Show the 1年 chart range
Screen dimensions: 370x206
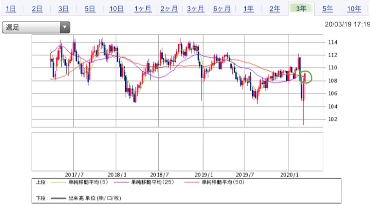tap(249, 9)
